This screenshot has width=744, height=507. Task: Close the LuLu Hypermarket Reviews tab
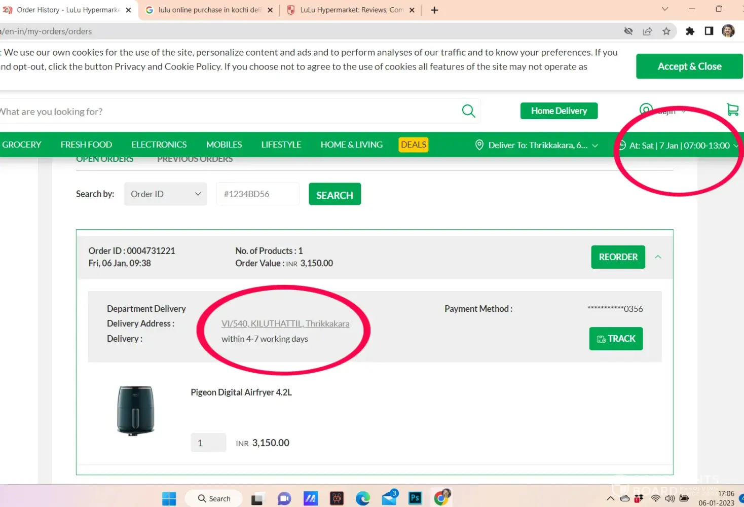pos(412,10)
